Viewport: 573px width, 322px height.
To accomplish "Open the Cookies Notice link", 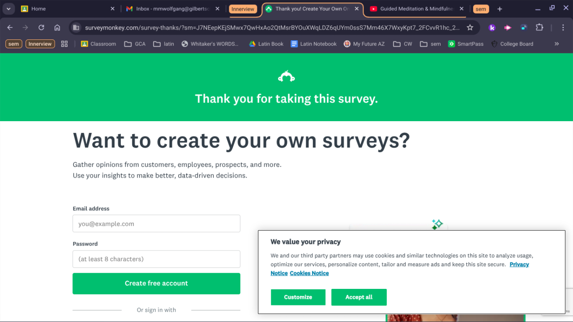I will [x=309, y=273].
